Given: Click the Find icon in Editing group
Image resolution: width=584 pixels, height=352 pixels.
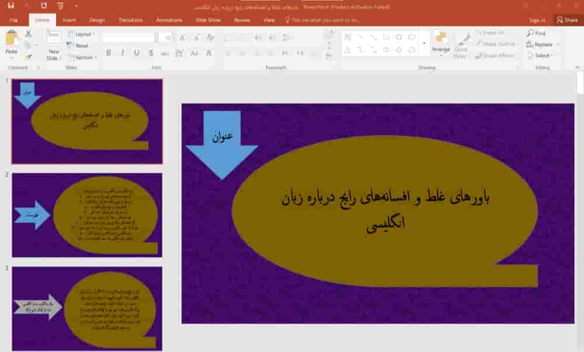Looking at the screenshot, I should tap(538, 33).
